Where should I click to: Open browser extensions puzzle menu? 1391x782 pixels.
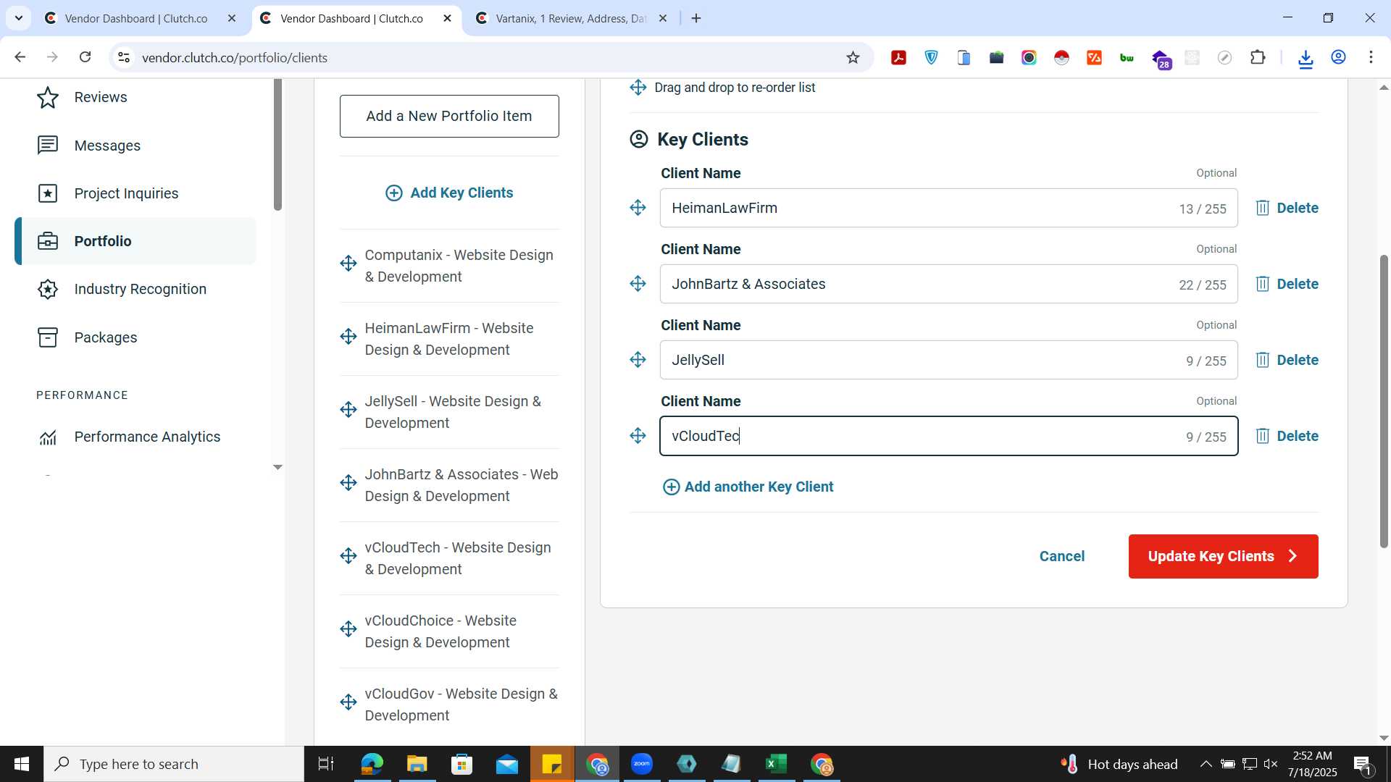[x=1258, y=57]
